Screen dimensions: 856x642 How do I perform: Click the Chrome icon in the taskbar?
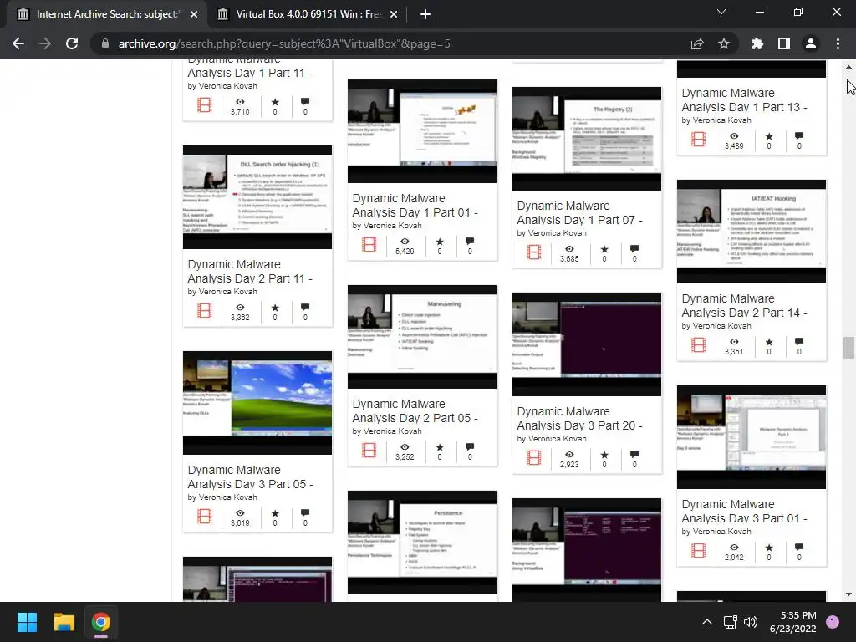point(101,622)
